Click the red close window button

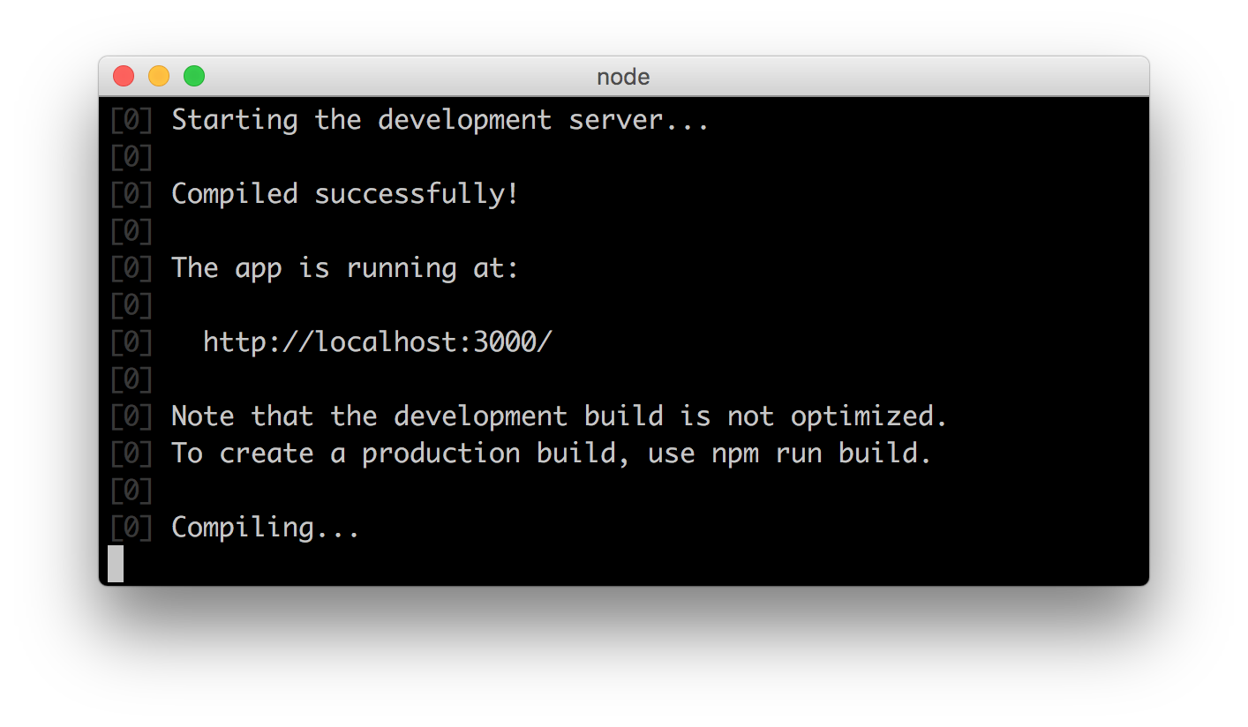click(x=124, y=77)
